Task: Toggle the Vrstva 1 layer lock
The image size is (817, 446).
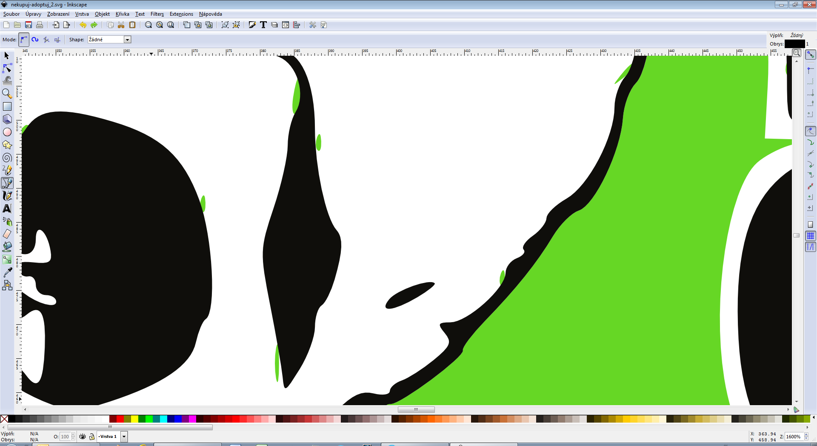Action: pyautogui.click(x=92, y=436)
